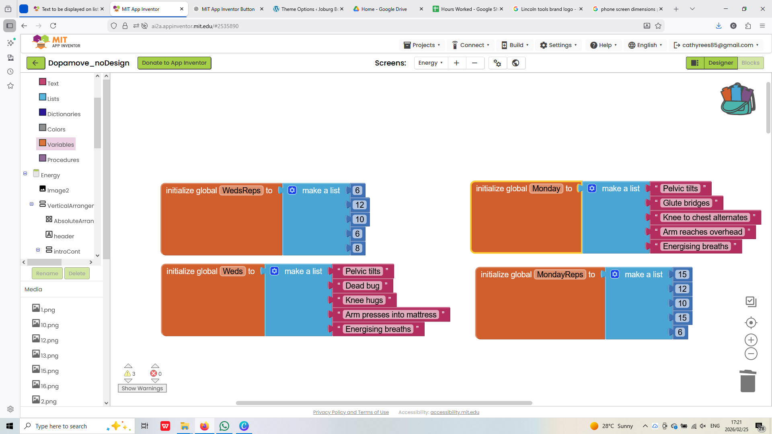Toggle the workspace checkbox control icon

[x=751, y=301]
